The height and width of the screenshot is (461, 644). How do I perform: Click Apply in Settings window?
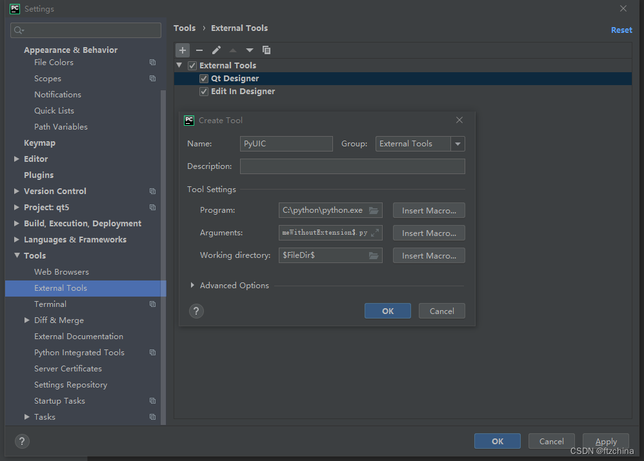(606, 441)
